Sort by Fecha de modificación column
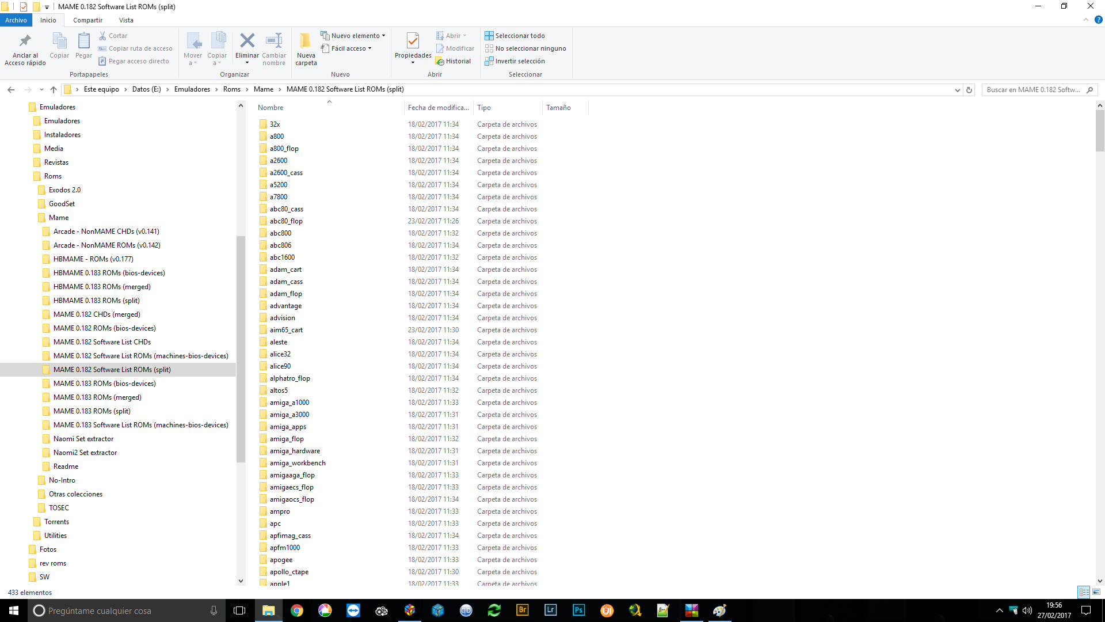The height and width of the screenshot is (622, 1105). tap(439, 108)
